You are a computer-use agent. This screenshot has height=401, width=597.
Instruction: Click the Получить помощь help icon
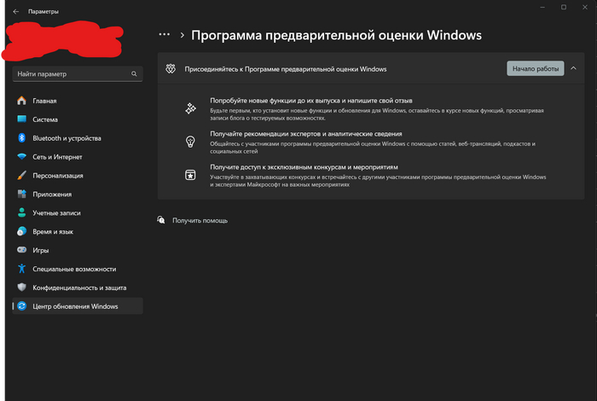tap(161, 220)
